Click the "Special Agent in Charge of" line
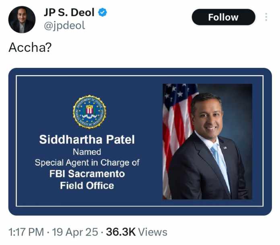Screen dimensions: 280x245 pyautogui.click(x=87, y=163)
